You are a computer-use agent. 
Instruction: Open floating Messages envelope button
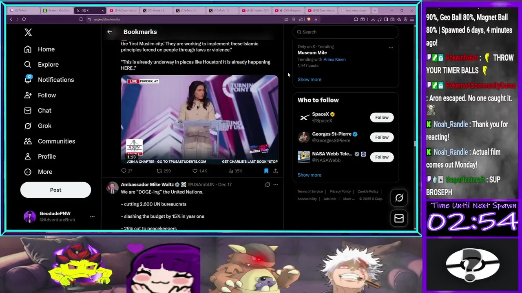click(399, 219)
